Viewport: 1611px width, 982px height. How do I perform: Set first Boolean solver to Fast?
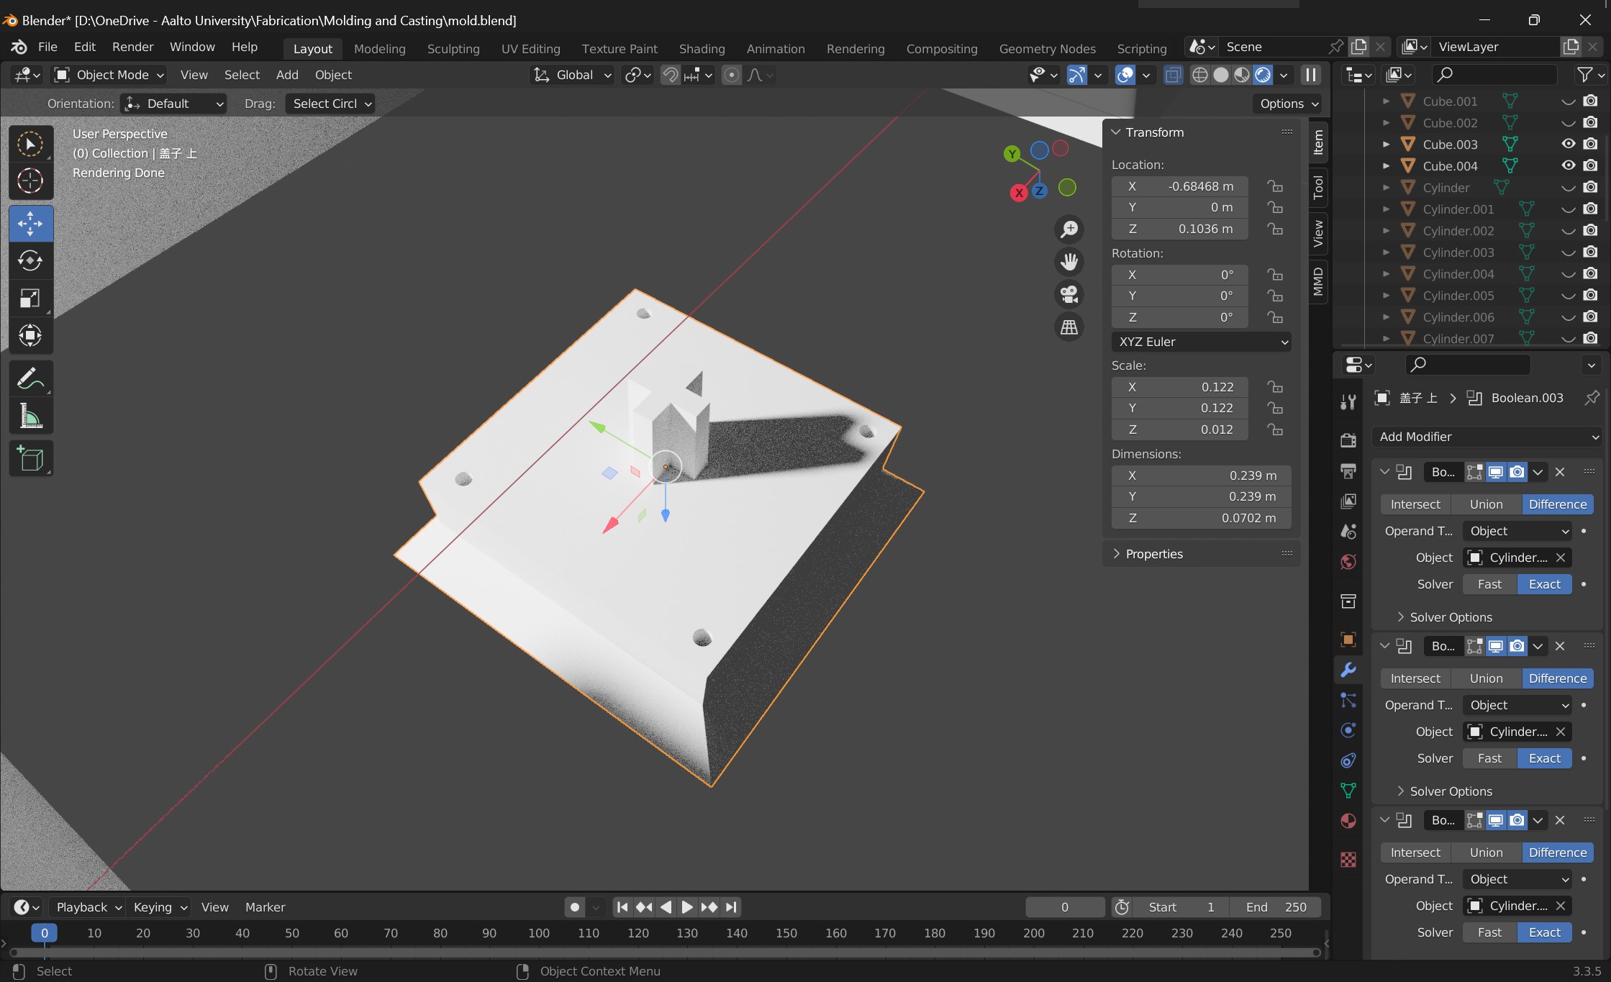pos(1489,584)
